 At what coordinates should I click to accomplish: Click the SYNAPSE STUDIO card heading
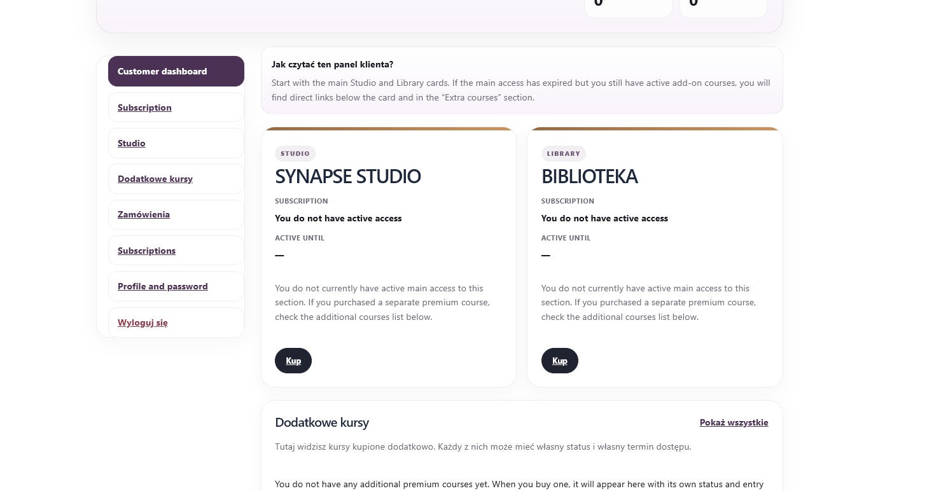coord(347,176)
